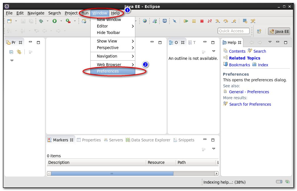
Task: Open the Debug dropdown arrow
Action: (47, 21)
